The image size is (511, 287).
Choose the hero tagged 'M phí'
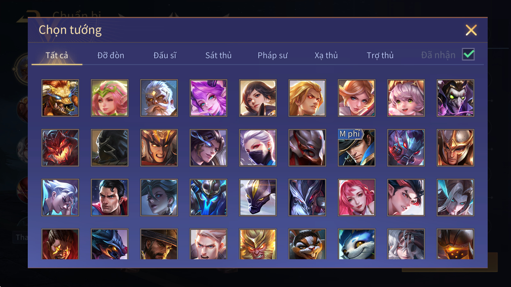coord(356,148)
